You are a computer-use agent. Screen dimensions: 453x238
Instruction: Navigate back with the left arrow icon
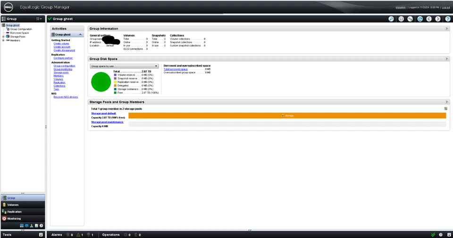[x=429, y=19]
